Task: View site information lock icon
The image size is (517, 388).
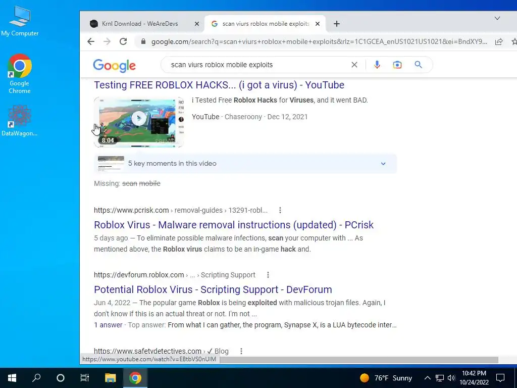Action: click(x=143, y=41)
